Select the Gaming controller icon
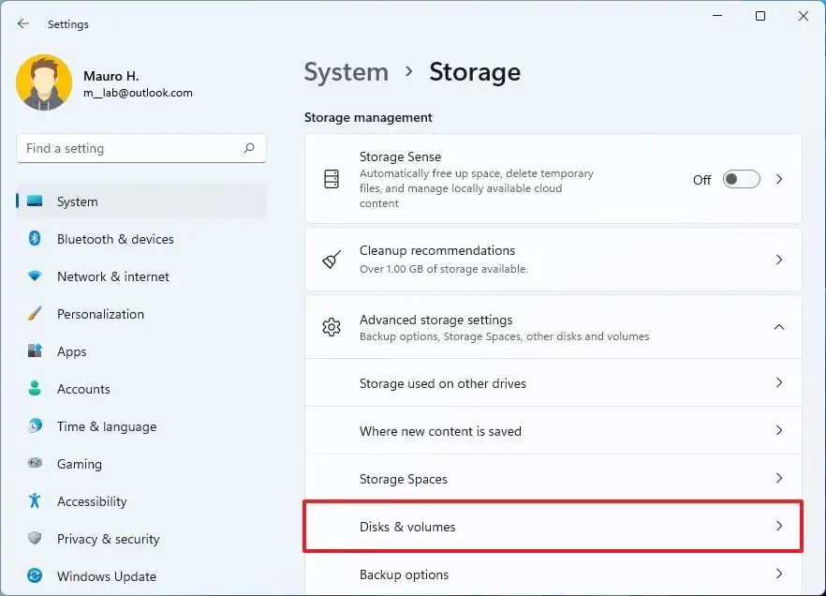The height and width of the screenshot is (596, 826). coord(36,464)
